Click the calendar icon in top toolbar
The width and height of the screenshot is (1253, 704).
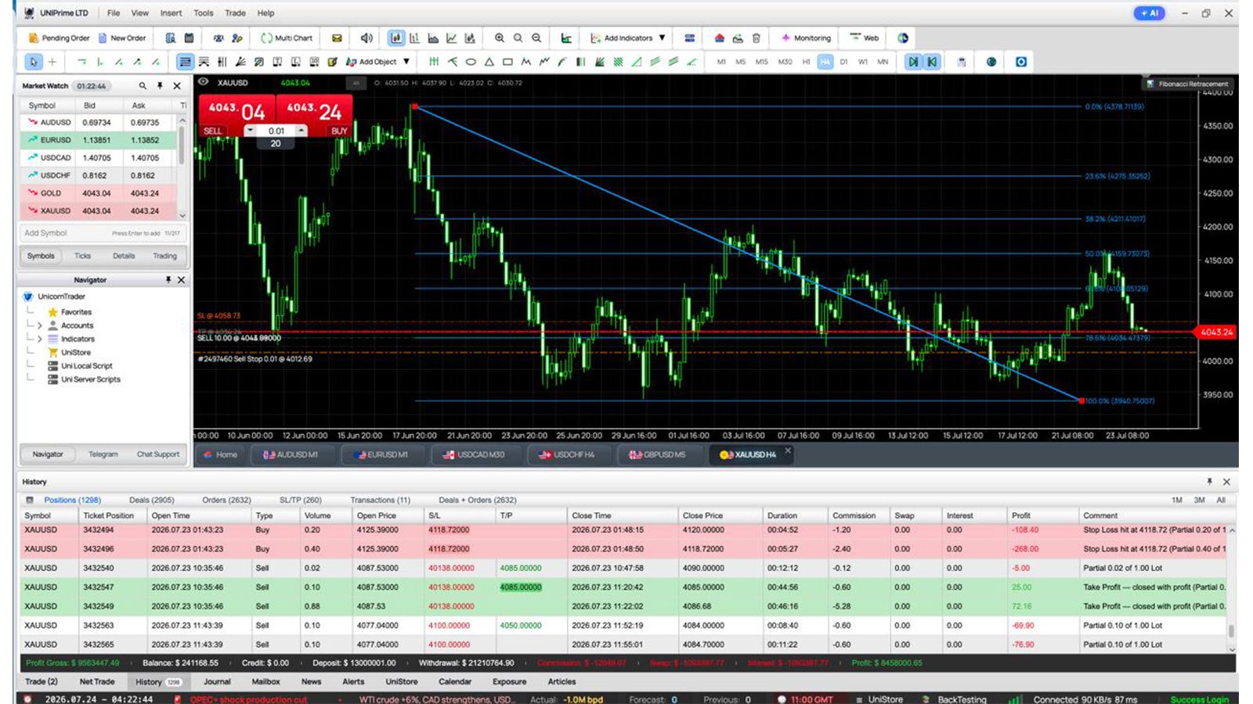(189, 38)
